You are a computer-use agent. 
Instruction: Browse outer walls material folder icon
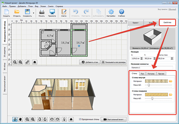click(171, 95)
